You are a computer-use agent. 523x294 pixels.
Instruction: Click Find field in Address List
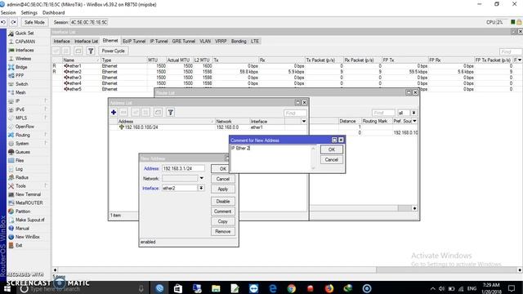tap(295, 113)
